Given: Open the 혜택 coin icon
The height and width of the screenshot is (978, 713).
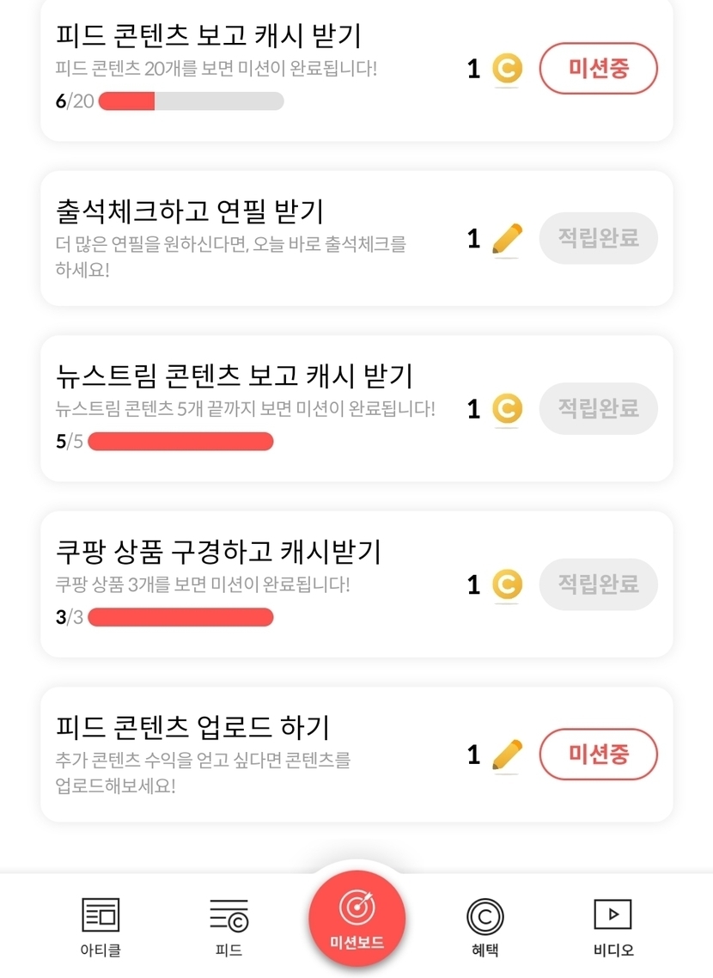Looking at the screenshot, I should tap(485, 916).
